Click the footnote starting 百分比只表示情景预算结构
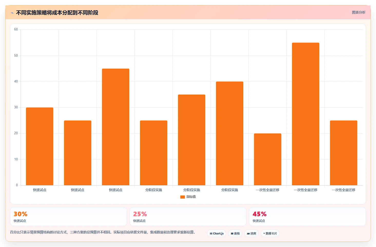Viewport: 376px width, 247px height. click(103, 232)
